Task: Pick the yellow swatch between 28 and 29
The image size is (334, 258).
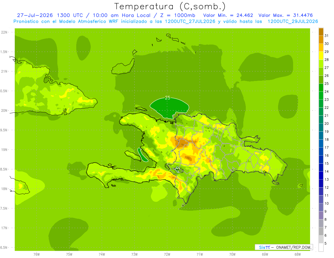Action: pos(321,56)
